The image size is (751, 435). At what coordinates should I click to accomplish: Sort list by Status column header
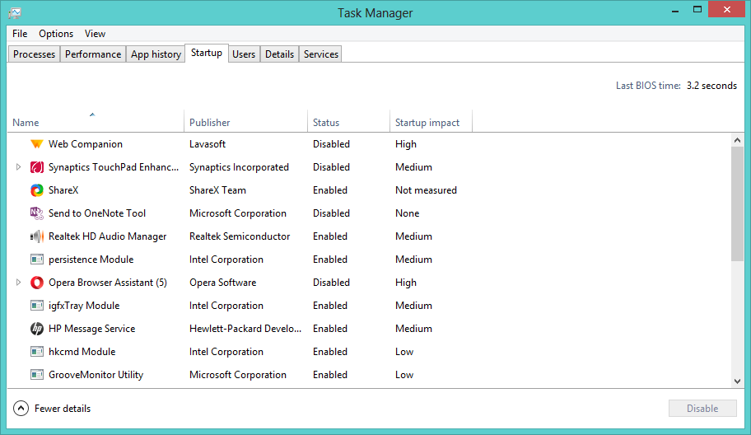pyautogui.click(x=326, y=123)
